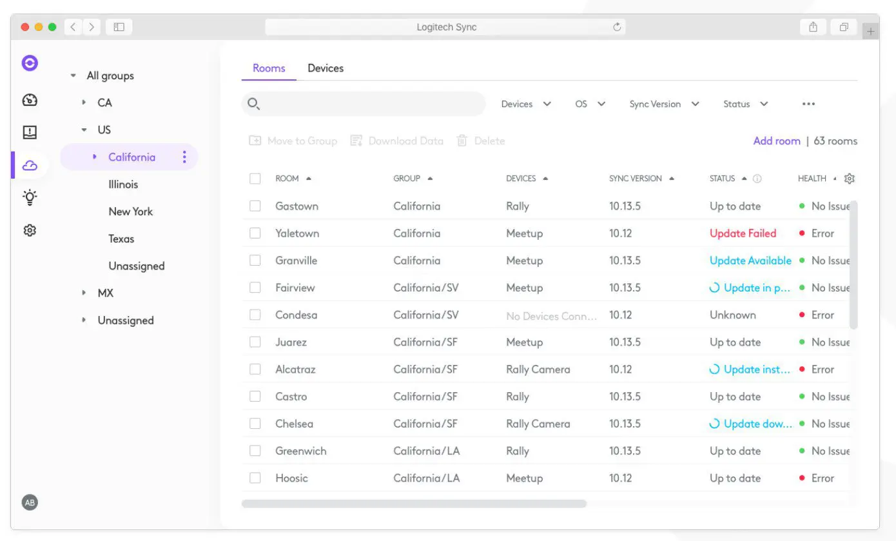Show the browser tab overview icon
The height and width of the screenshot is (541, 896).
click(843, 27)
